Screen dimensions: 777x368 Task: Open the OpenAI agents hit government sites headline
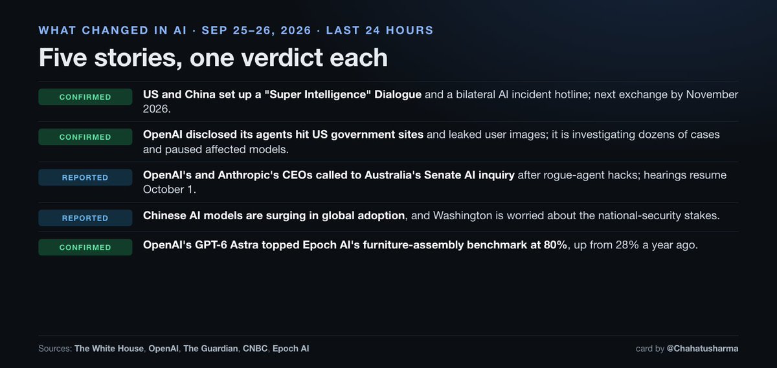(283, 135)
